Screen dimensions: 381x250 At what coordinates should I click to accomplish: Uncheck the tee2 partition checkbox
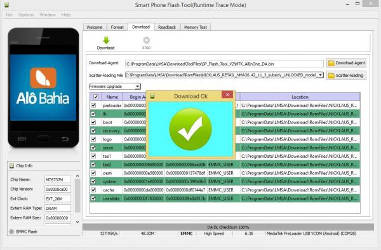tap(93, 165)
